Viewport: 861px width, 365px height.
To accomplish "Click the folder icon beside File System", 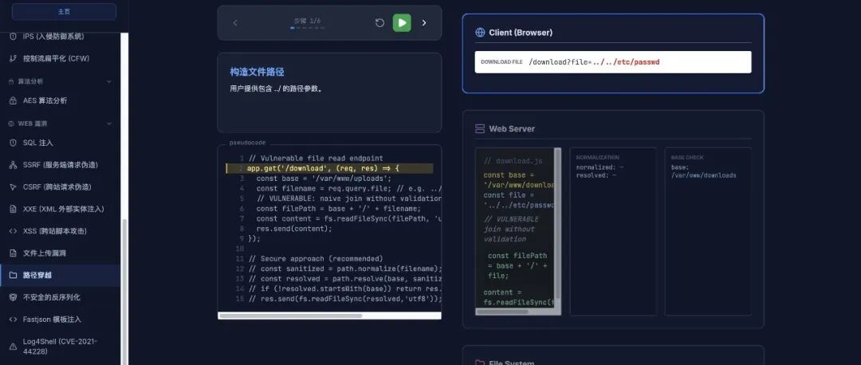I will point(480,363).
